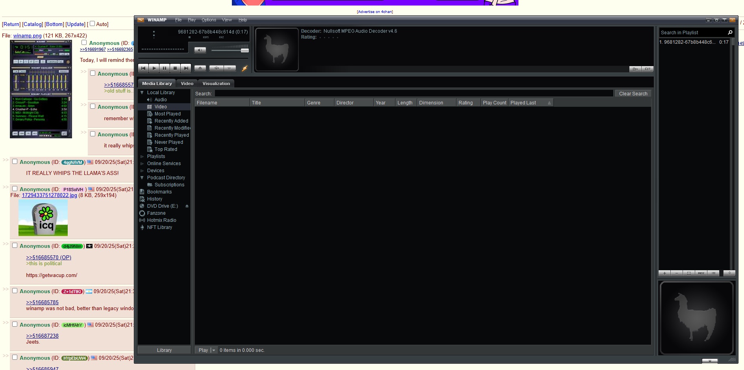Tick the checkbox for post ID 4qgN/iVM
This screenshot has height=370, width=744.
(x=15, y=162)
